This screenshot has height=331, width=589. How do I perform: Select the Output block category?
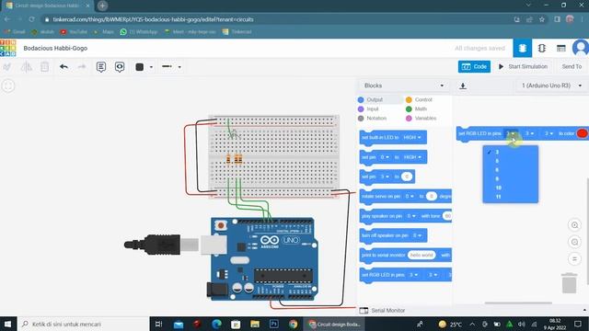click(x=375, y=99)
